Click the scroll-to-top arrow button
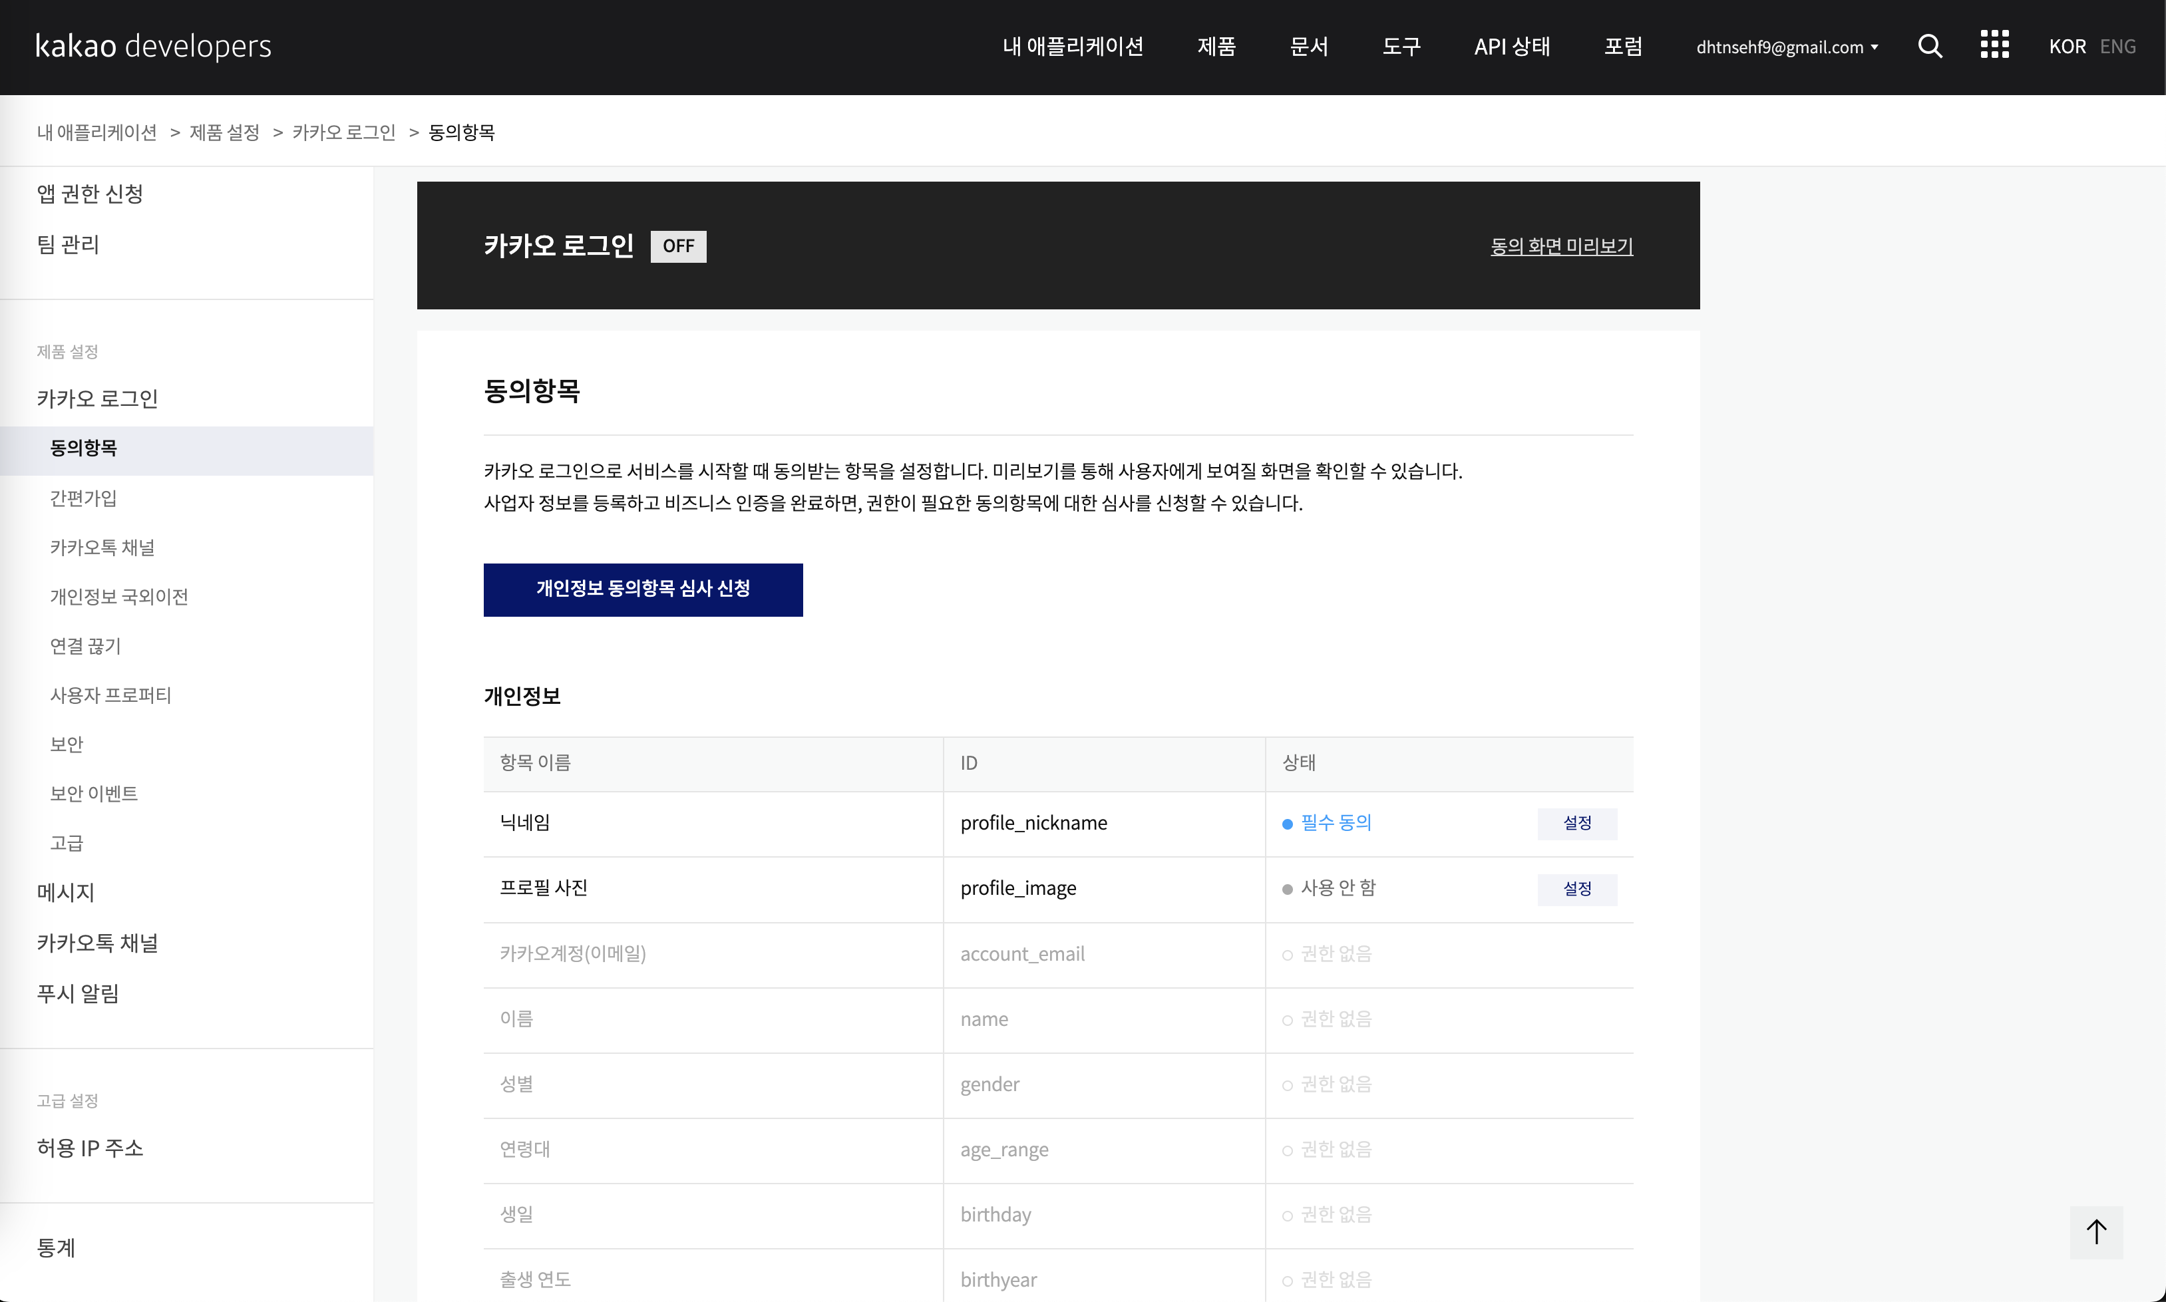 tap(2096, 1232)
